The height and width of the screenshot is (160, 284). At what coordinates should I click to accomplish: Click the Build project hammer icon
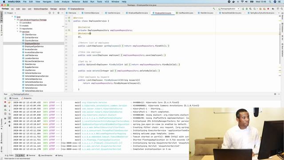click(214, 9)
